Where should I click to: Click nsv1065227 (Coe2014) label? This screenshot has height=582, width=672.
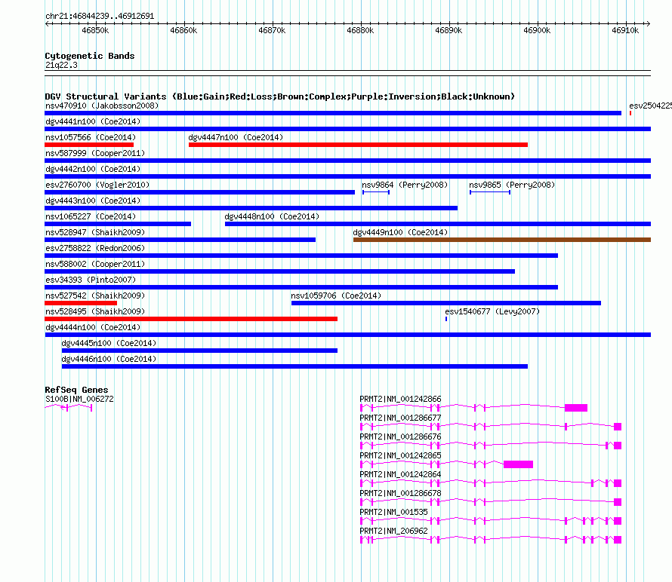pyautogui.click(x=91, y=216)
